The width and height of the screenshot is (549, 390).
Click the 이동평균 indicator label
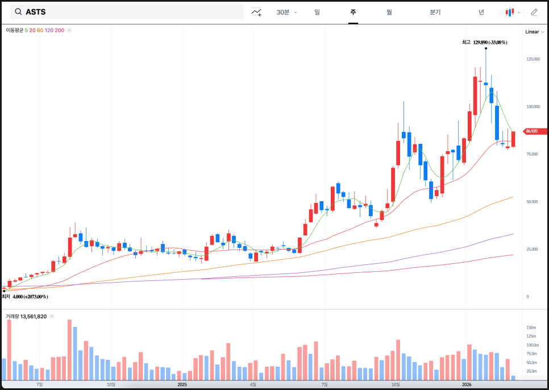(14, 30)
